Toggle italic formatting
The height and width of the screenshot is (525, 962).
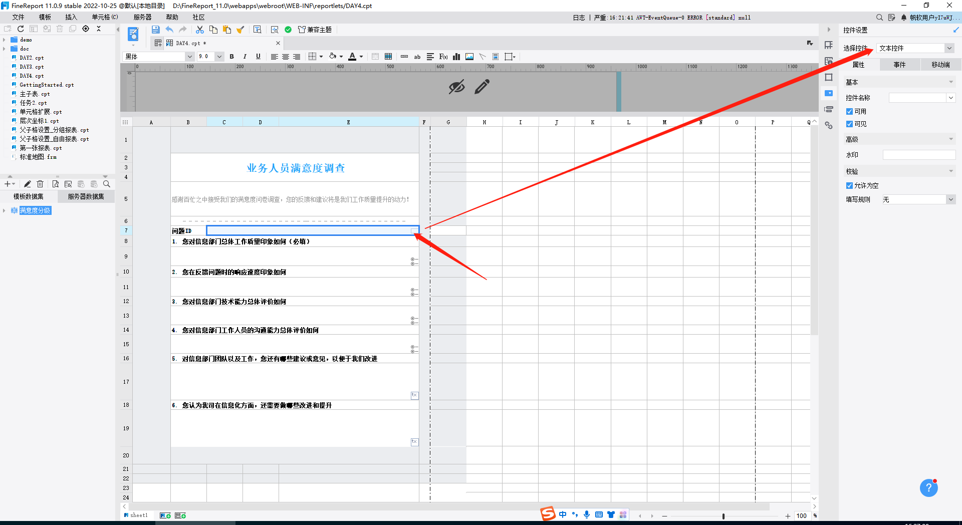tap(245, 57)
